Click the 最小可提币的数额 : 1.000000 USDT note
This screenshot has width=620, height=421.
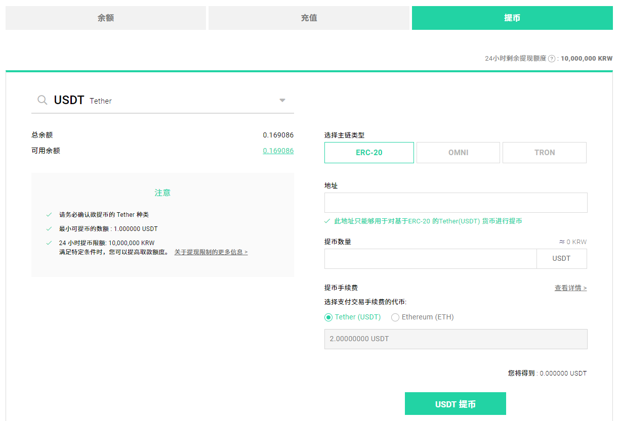click(108, 228)
